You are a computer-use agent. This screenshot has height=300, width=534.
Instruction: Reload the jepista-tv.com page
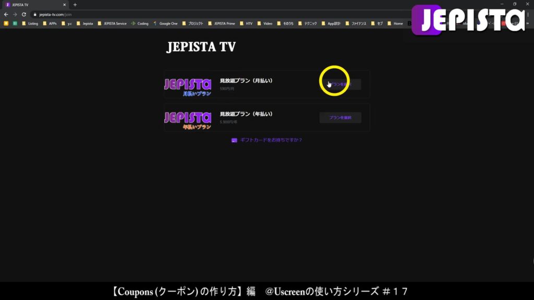[24, 14]
